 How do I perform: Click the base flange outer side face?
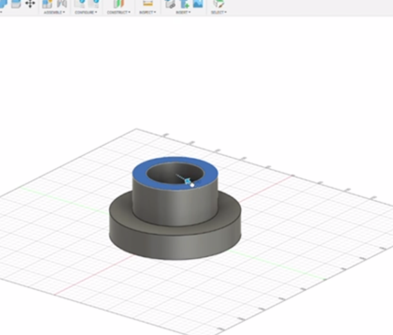point(175,247)
